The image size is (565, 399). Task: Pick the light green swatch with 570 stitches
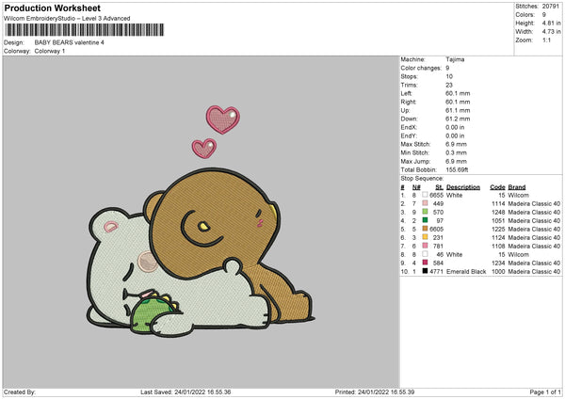point(426,212)
